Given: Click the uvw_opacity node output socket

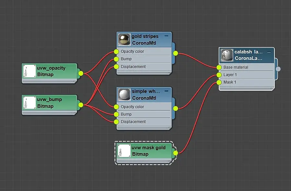Looking at the screenshot, I should coord(81,73).
